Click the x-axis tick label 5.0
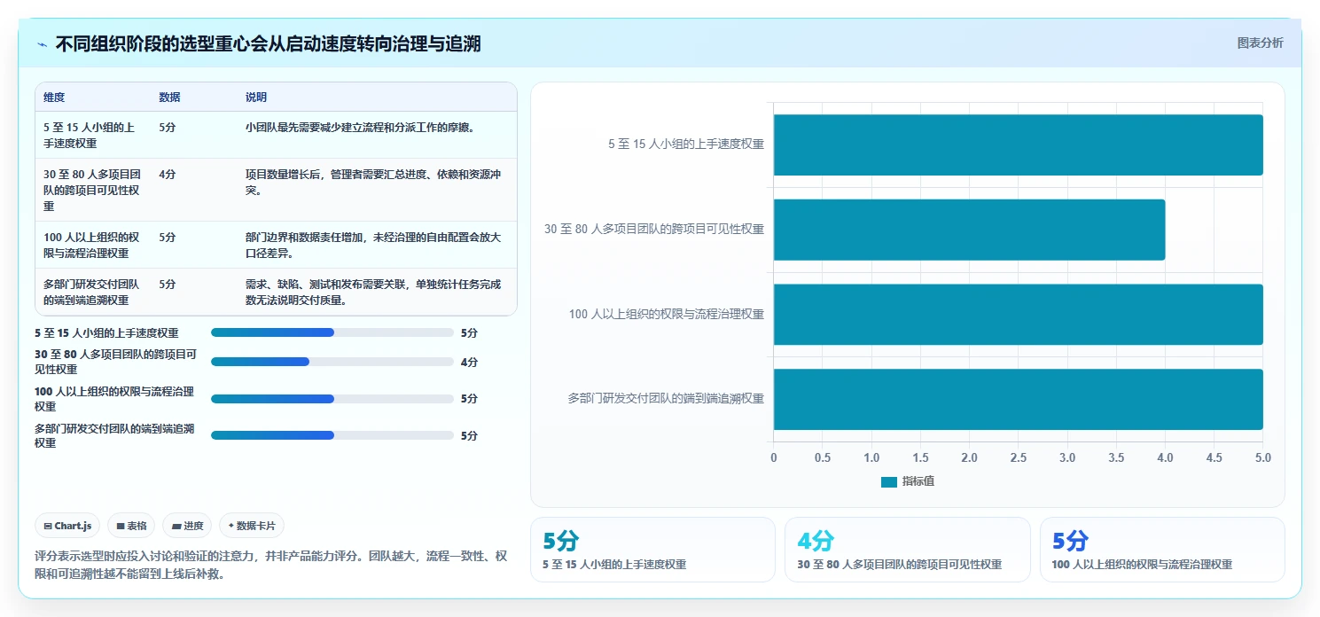This screenshot has height=617, width=1320. 1263,457
